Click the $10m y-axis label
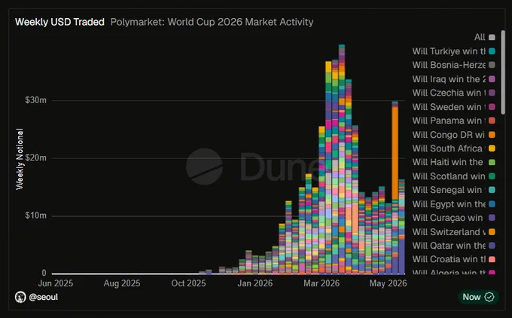The width and height of the screenshot is (512, 318). coord(35,216)
